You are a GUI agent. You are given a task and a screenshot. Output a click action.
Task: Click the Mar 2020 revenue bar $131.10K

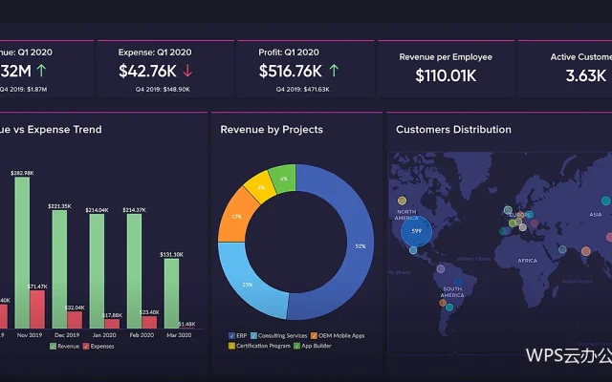[172, 293]
